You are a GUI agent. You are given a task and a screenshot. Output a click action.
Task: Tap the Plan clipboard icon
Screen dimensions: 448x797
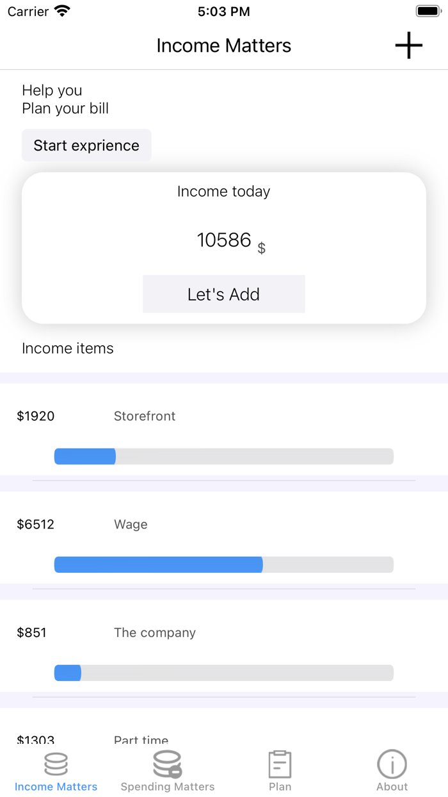pyautogui.click(x=280, y=764)
